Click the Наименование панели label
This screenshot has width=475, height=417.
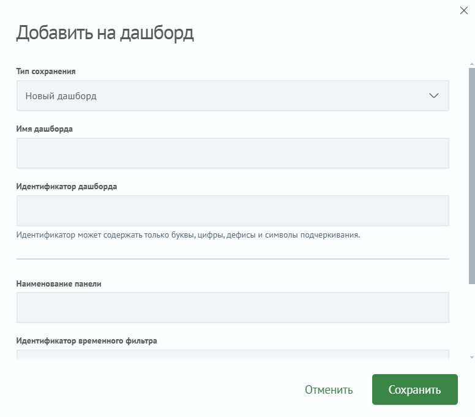pyautogui.click(x=59, y=284)
